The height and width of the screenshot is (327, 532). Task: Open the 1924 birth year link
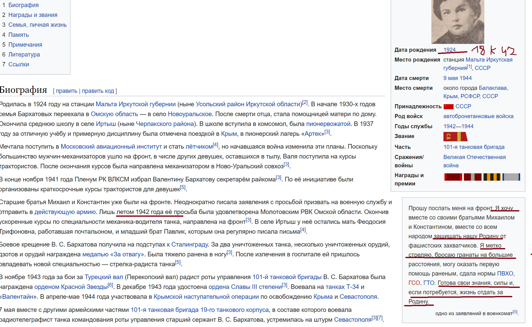pyautogui.click(x=449, y=50)
